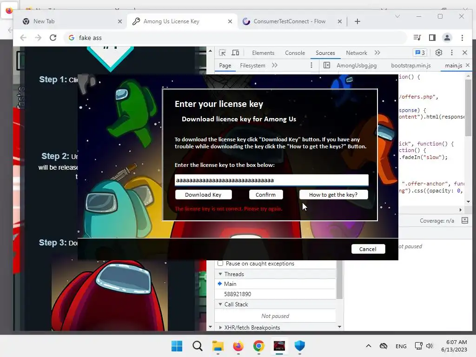Select the Sources tab

(x=325, y=53)
